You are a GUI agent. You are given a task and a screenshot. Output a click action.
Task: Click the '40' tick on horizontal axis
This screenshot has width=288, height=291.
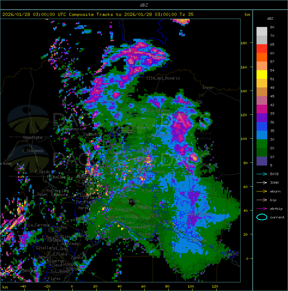pyautogui.click(x=119, y=287)
